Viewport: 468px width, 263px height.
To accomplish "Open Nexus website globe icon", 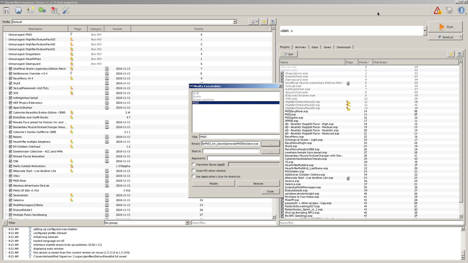I will click(18, 11).
